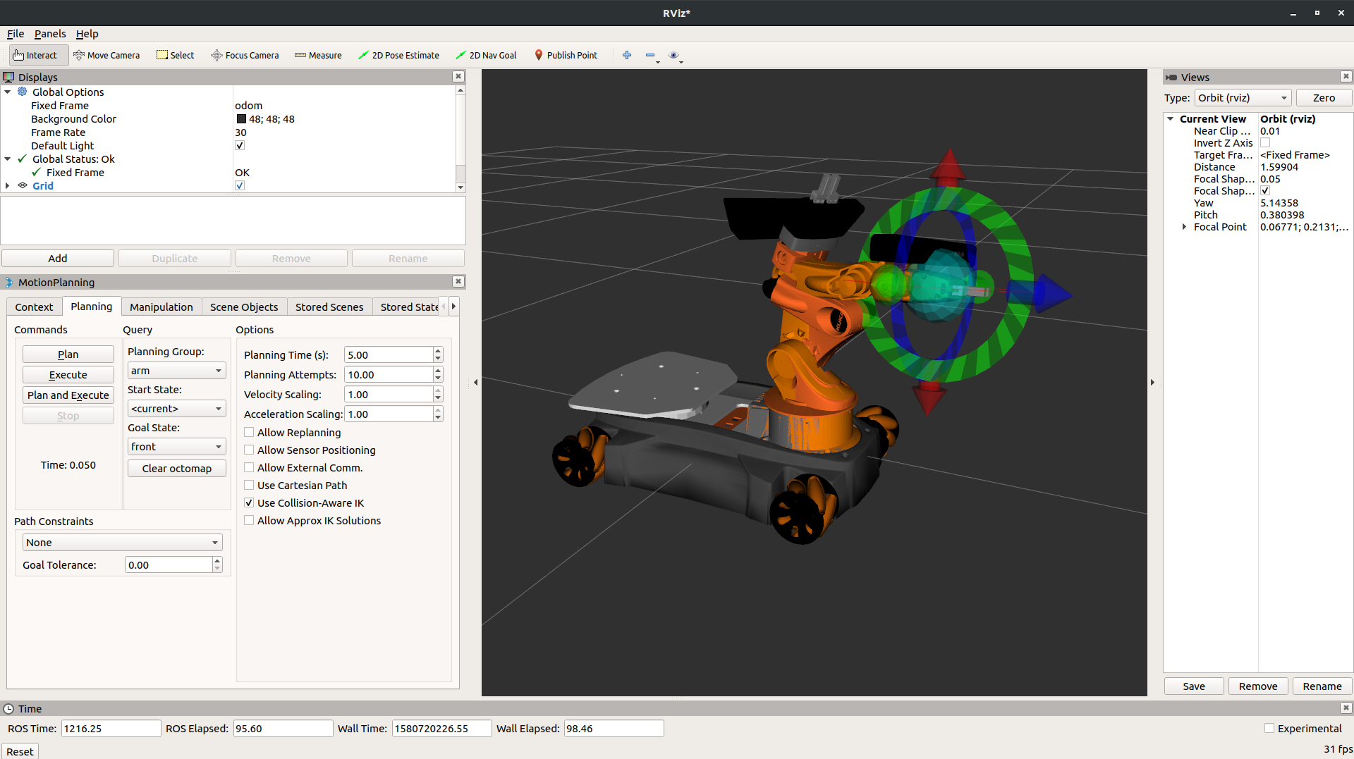Toggle the Default Light checkbox

[x=240, y=145]
